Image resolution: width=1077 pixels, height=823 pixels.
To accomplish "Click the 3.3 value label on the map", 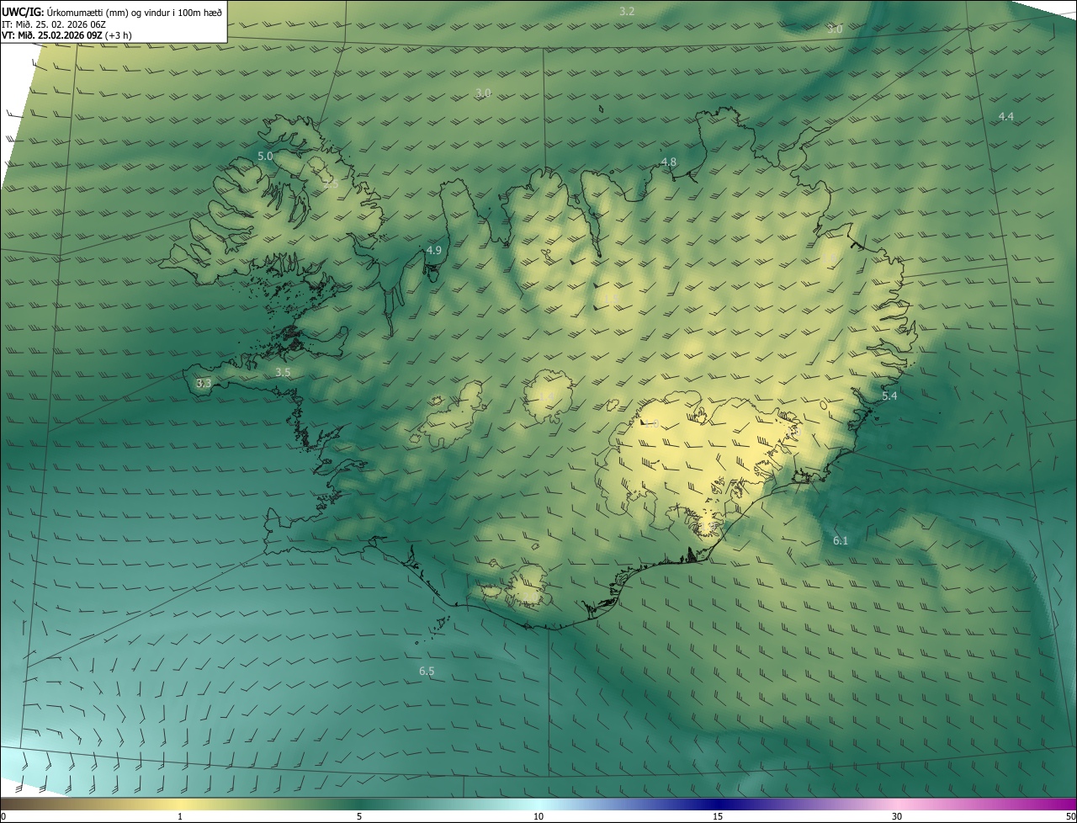I will coord(204,383).
